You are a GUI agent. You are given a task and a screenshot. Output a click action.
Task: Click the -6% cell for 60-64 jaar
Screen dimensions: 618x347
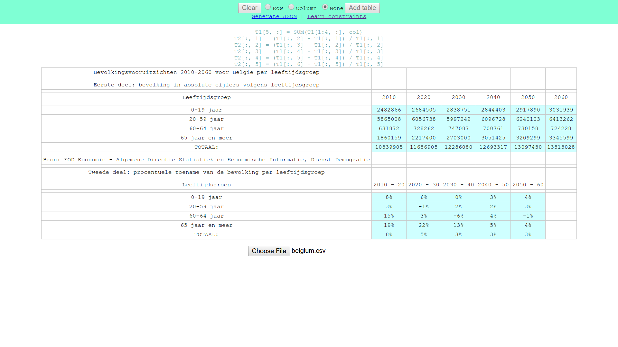tap(458, 216)
